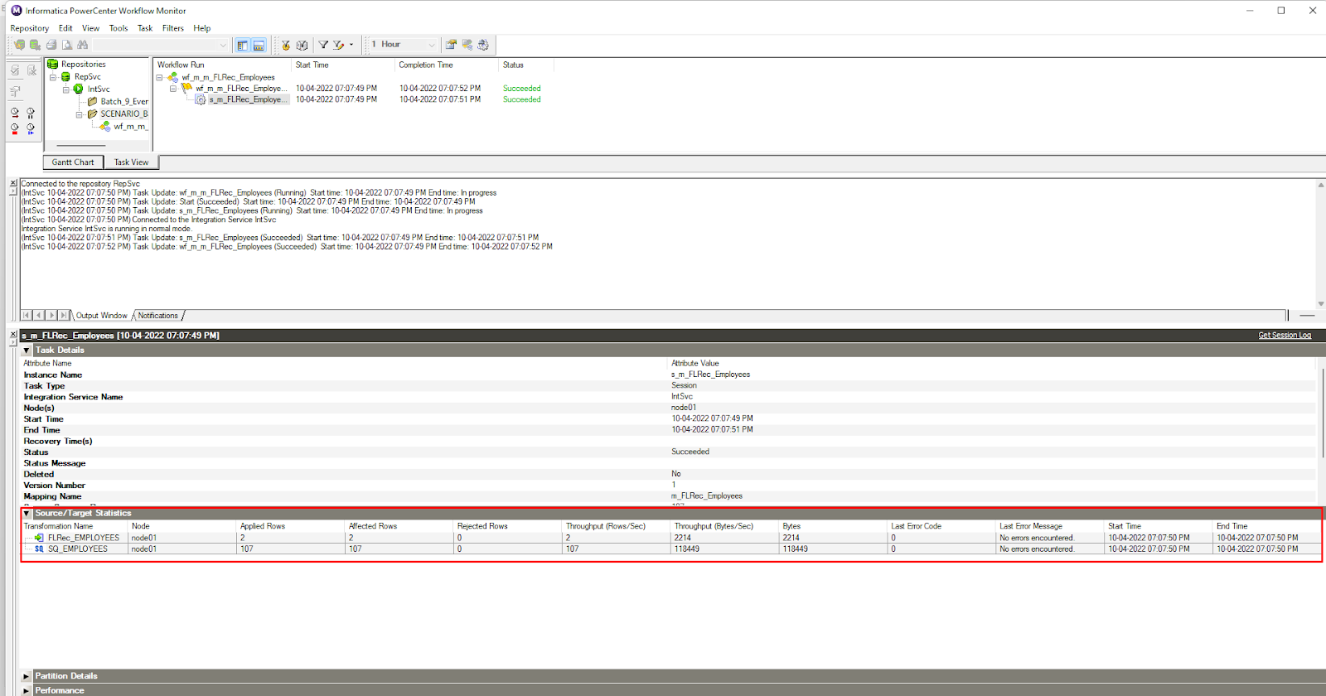1326x696 pixels.
Task: Click the second repository toolbar icon with database
Action: [x=35, y=45]
